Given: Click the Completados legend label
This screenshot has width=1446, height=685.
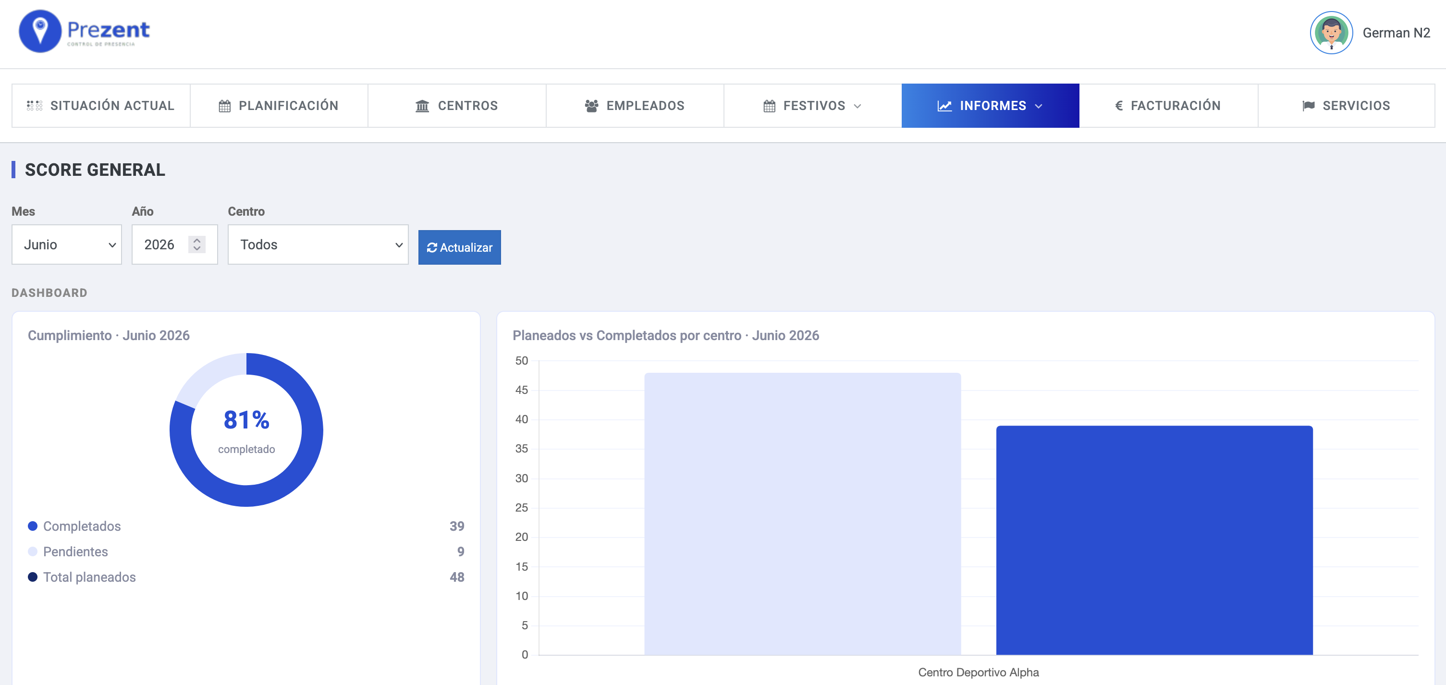Looking at the screenshot, I should (x=82, y=526).
